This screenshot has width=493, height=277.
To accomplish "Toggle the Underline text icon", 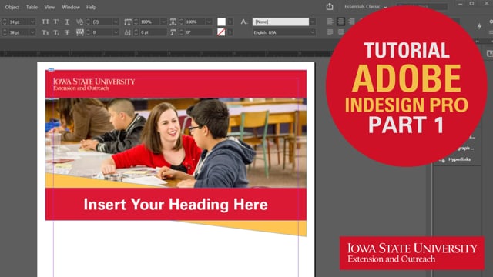I will point(67,22).
